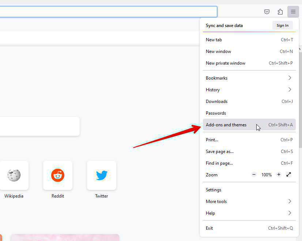
Task: Open Settings from the menu
Action: [214, 190]
